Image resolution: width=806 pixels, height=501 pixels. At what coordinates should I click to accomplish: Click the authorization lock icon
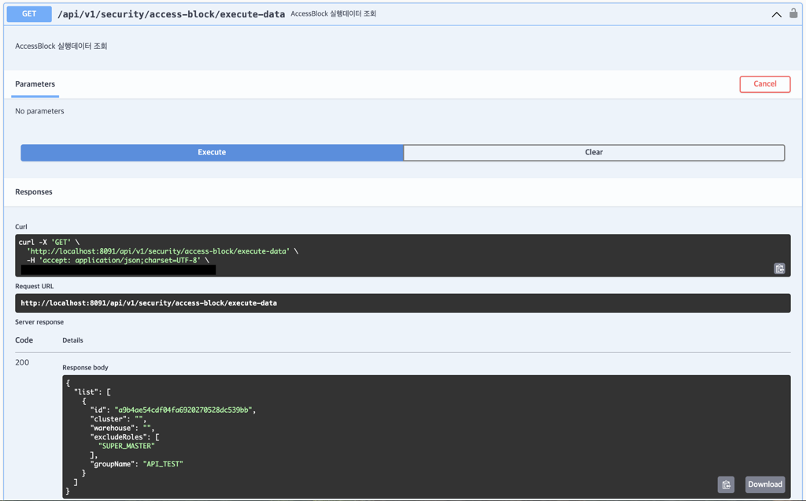[x=793, y=13]
